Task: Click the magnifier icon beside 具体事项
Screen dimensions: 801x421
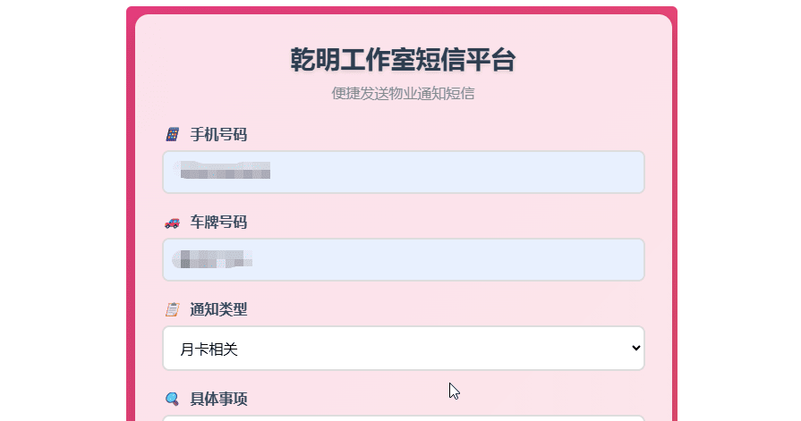Action: click(x=173, y=399)
